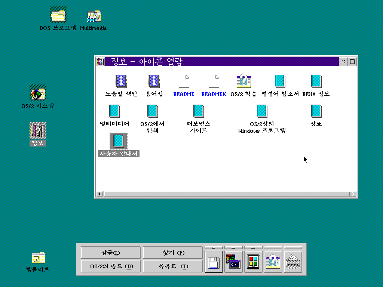Click the floppy drive icon in LaunchPad
The image size is (383, 287).
214,262
